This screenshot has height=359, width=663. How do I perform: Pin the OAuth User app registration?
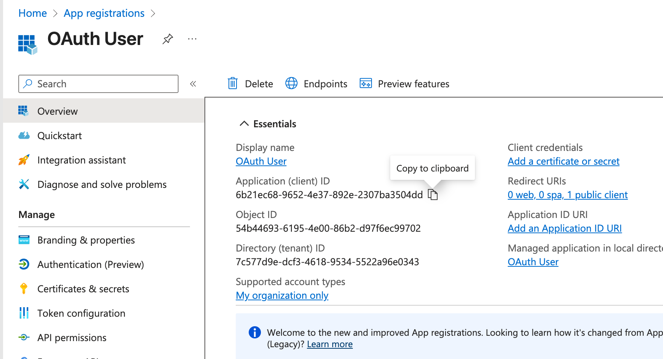168,39
